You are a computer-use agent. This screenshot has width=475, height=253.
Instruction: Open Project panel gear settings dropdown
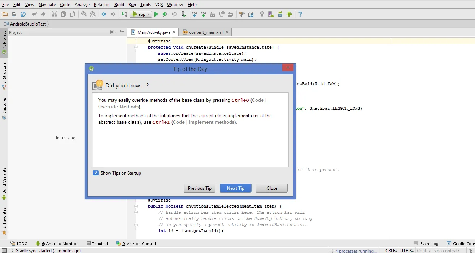[x=113, y=32]
